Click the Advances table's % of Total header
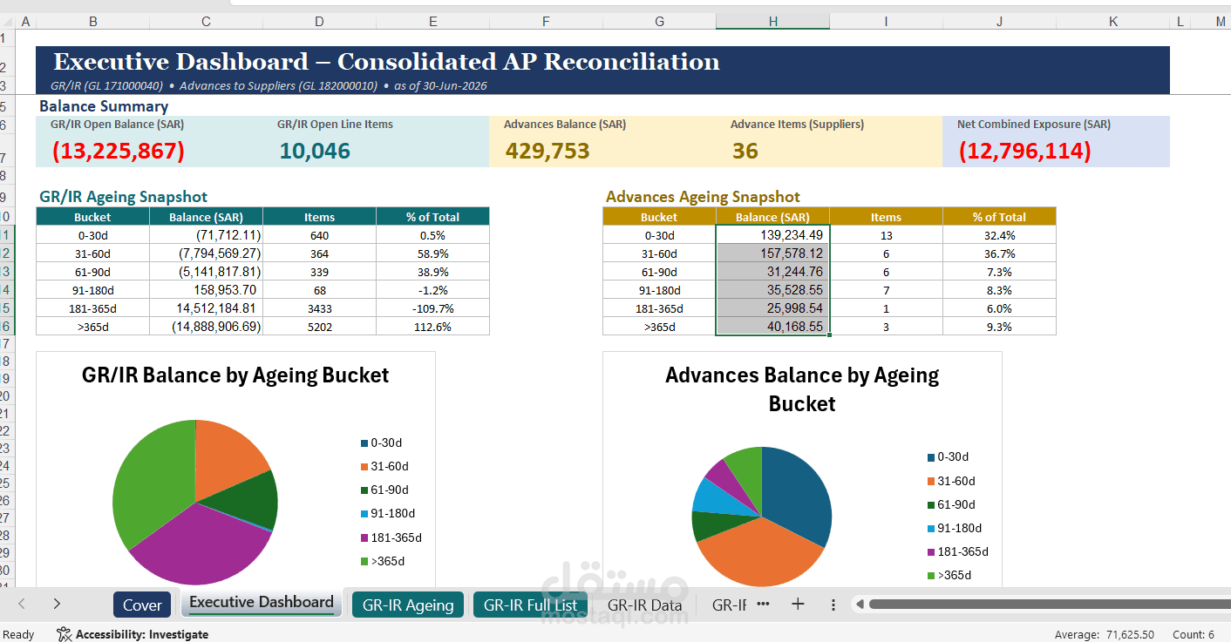Viewport: 1231px width, 642px height. (999, 217)
